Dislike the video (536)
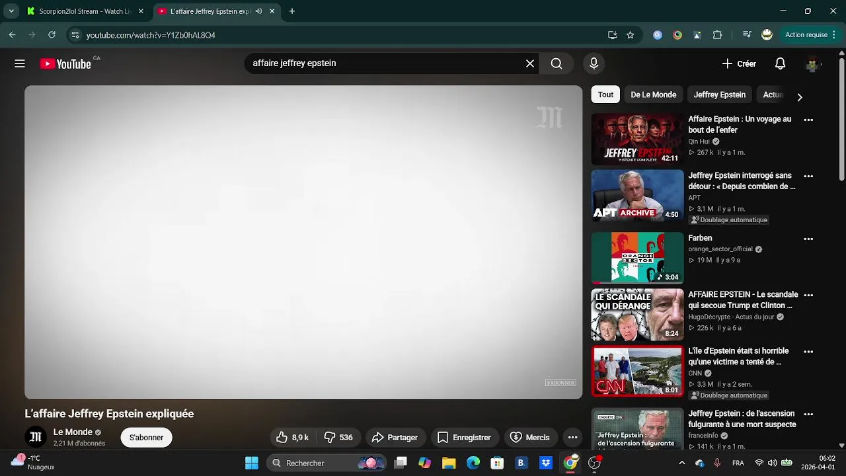Screen dimensions: 846x476 click(x=338, y=438)
